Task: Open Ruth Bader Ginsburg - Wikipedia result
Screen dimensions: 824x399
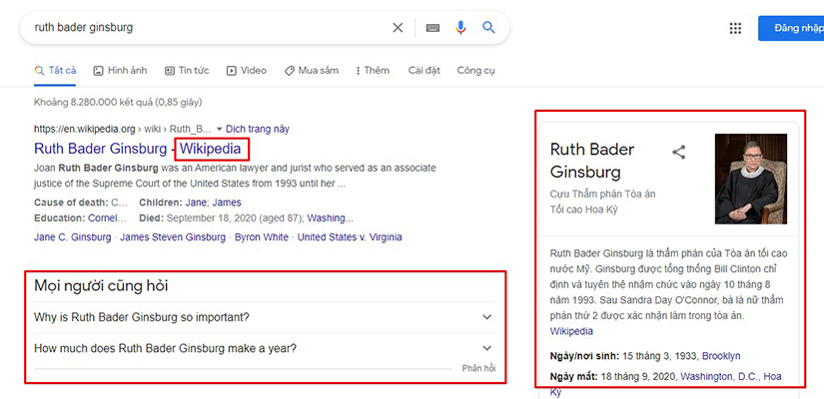Action: click(138, 149)
